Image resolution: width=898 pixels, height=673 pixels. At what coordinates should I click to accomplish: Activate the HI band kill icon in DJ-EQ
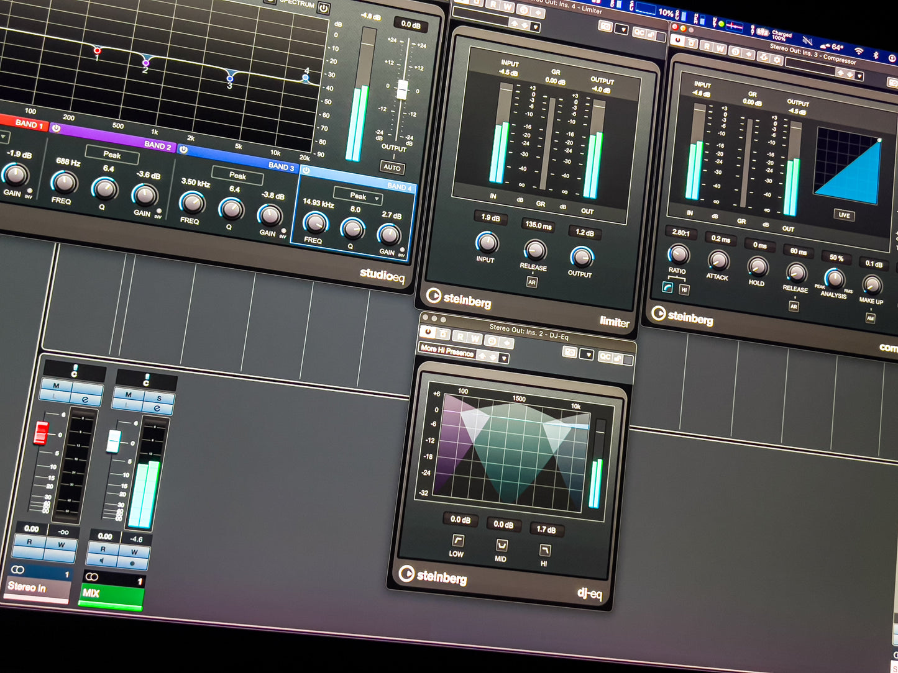pyautogui.click(x=545, y=550)
